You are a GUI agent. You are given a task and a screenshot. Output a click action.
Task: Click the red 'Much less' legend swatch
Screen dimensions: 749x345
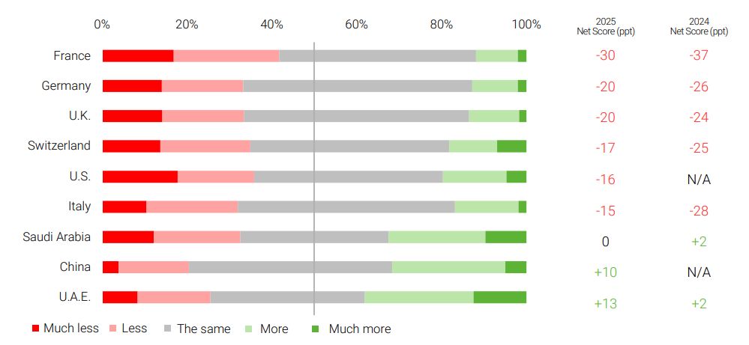coord(34,329)
